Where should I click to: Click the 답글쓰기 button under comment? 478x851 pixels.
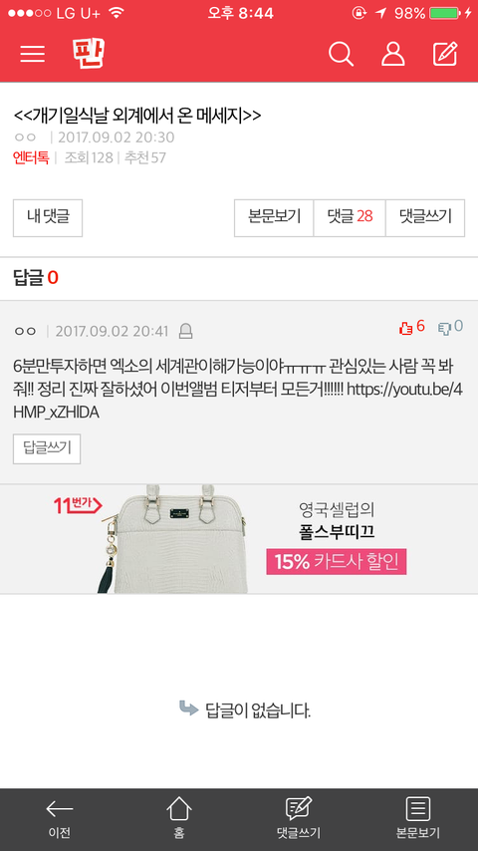[x=47, y=448]
